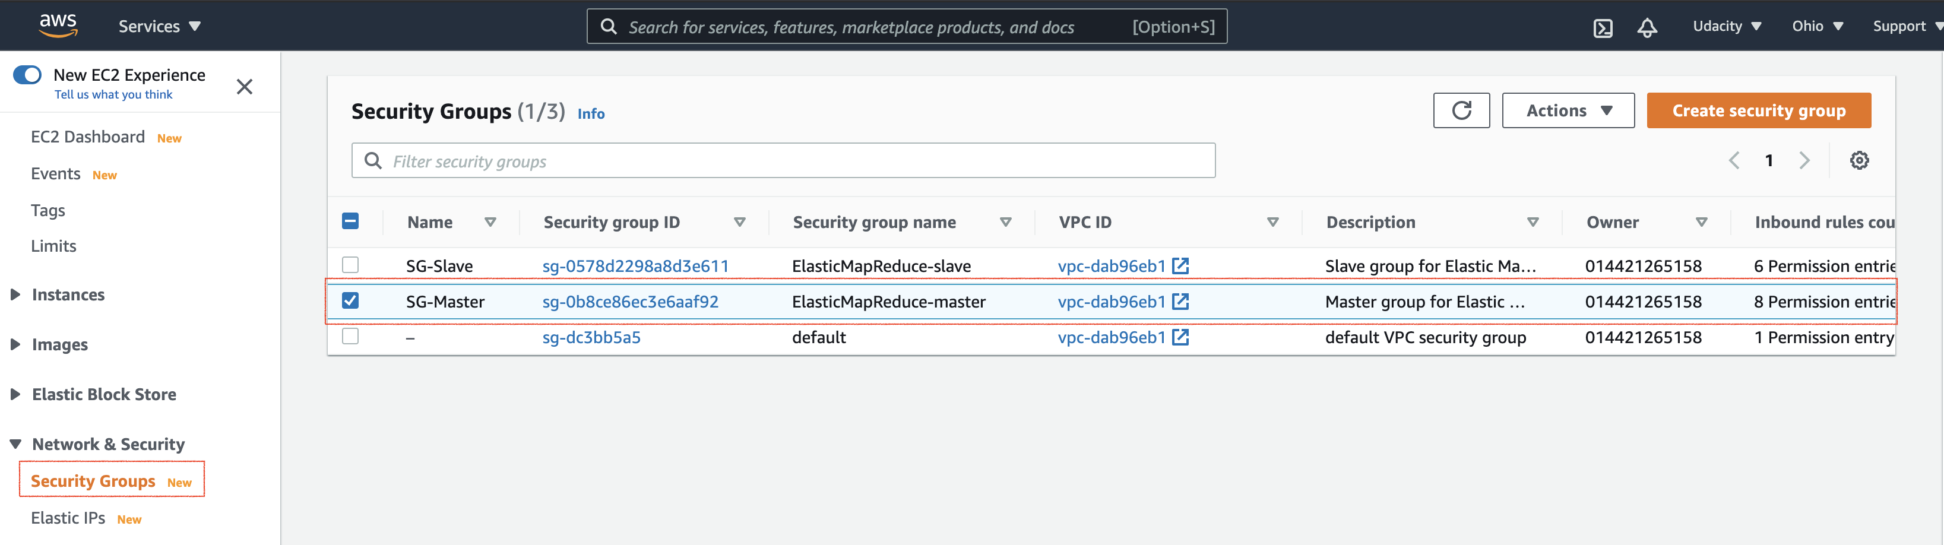This screenshot has width=1944, height=545.
Task: Open the notifications bell
Action: [1648, 26]
